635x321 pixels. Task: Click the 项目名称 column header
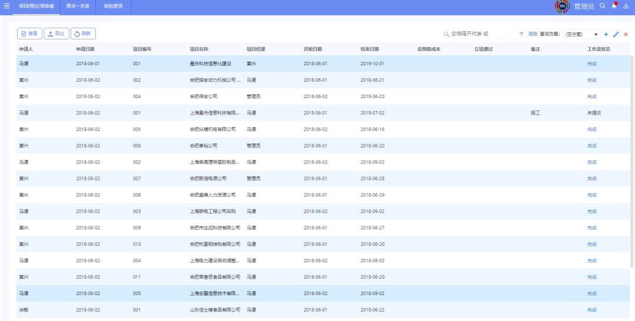(x=199, y=49)
